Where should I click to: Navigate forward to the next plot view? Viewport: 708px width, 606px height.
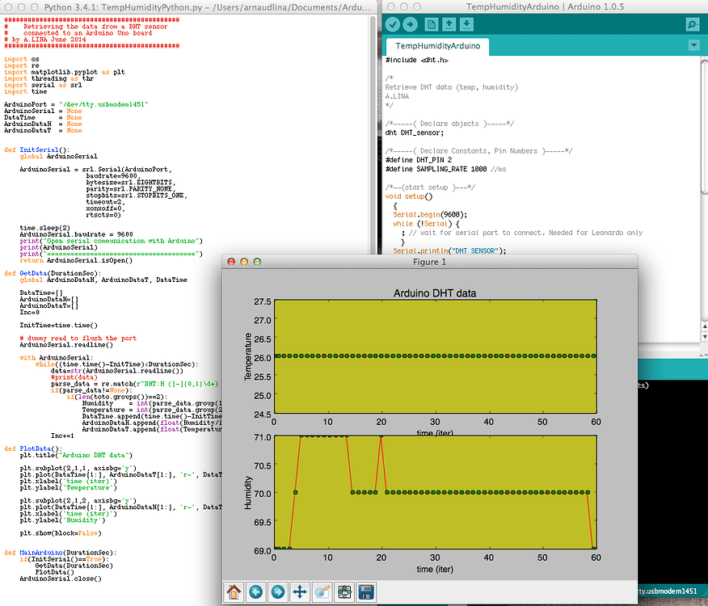tap(277, 592)
